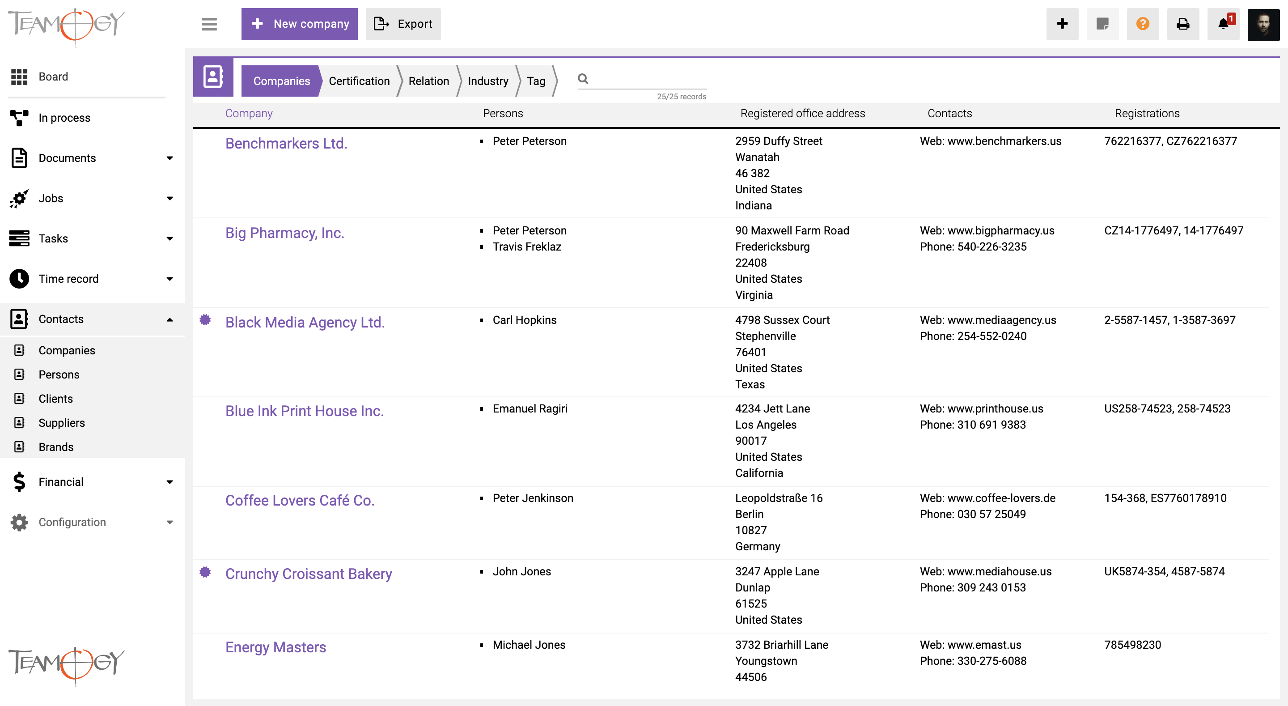Click the Registrations column header

pos(1147,114)
